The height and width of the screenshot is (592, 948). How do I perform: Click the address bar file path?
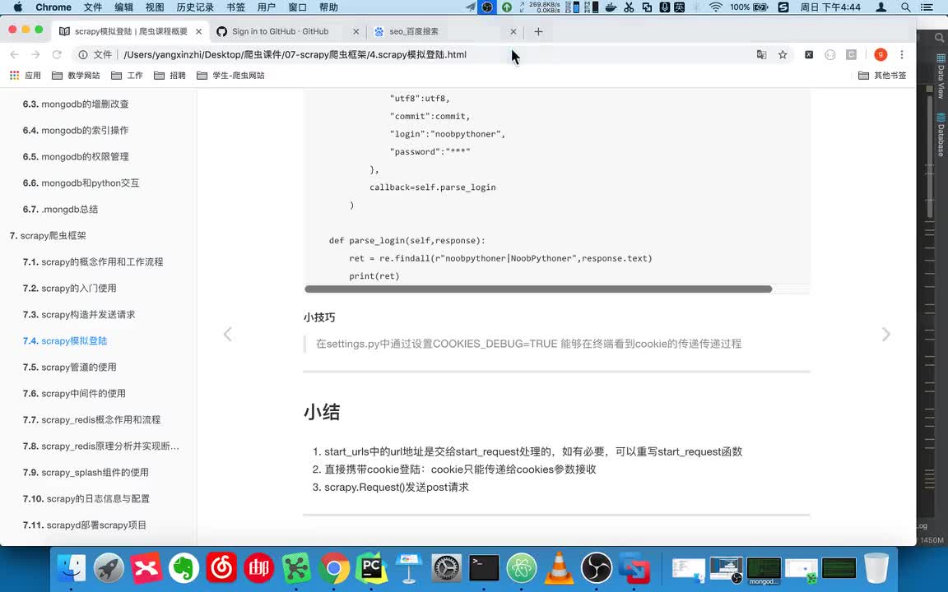tap(295, 54)
